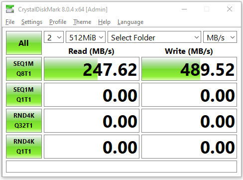The width and height of the screenshot is (243, 180).
Task: Open the Settings menu
Action: coord(32,22)
